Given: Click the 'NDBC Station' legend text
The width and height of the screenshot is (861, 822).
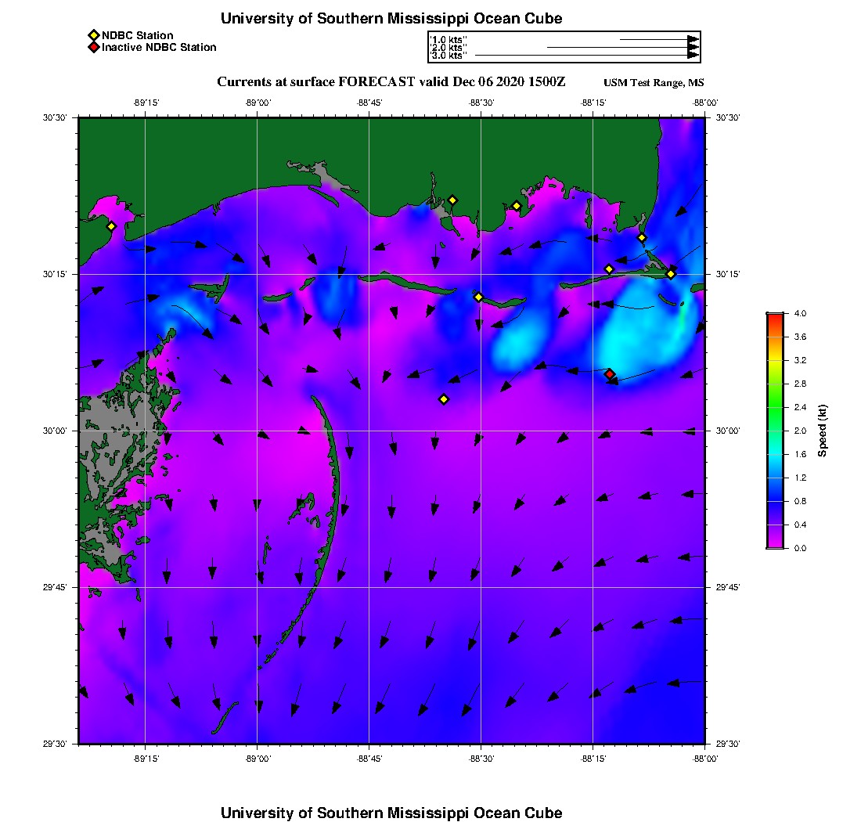Looking at the screenshot, I should click(138, 35).
